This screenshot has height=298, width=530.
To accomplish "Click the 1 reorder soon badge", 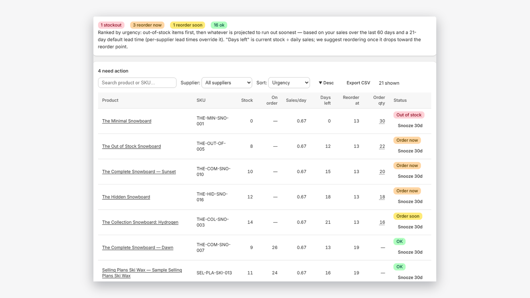I will (187, 25).
